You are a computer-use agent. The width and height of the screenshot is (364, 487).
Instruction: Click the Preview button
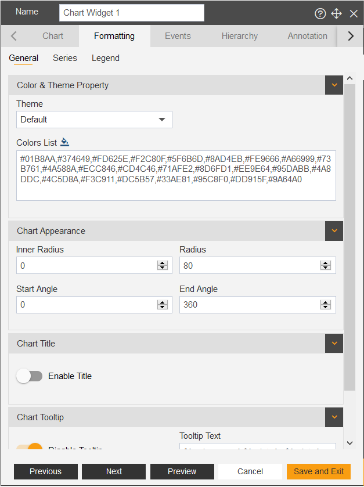(182, 471)
